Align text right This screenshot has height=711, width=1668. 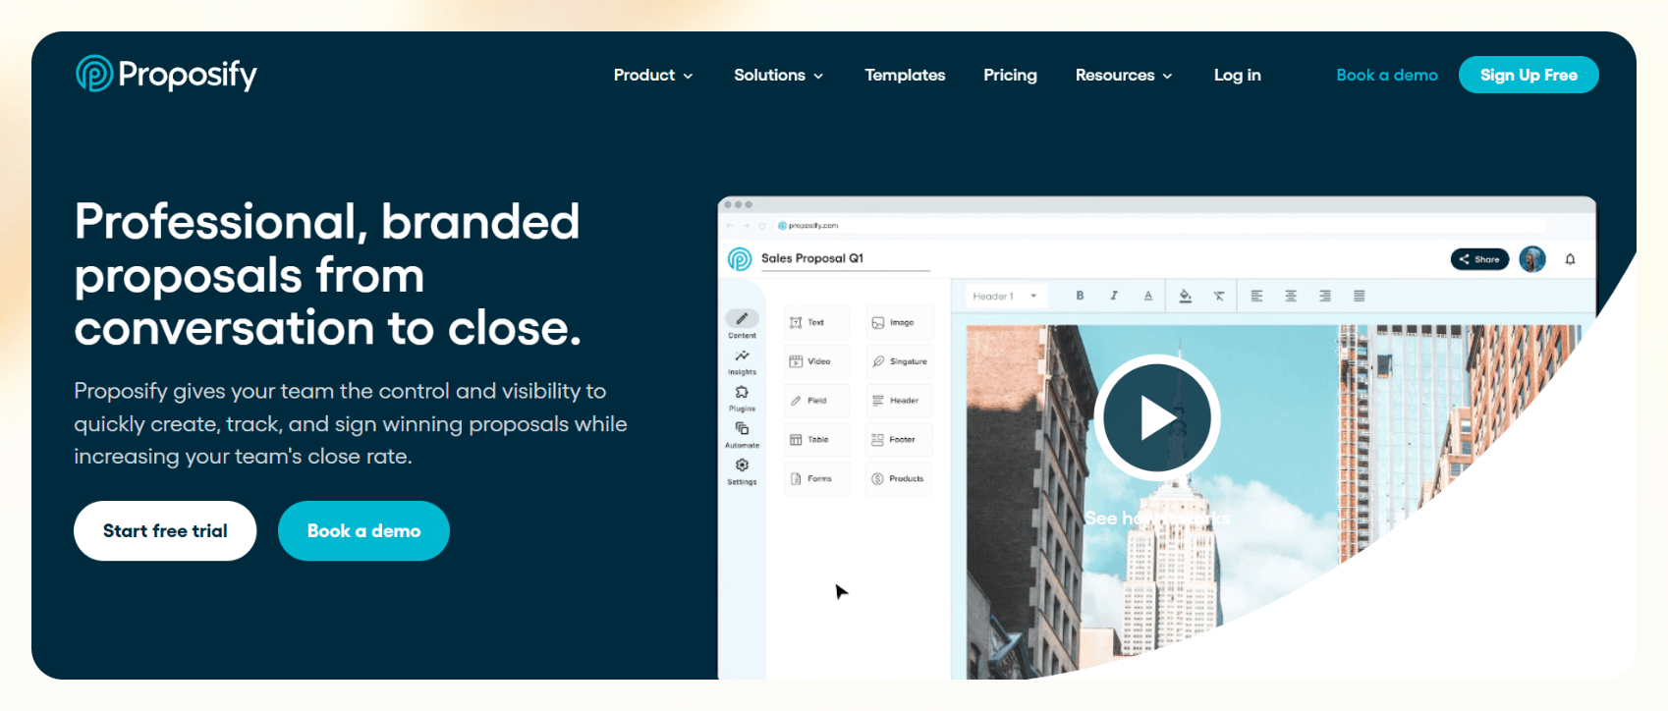click(x=1325, y=296)
